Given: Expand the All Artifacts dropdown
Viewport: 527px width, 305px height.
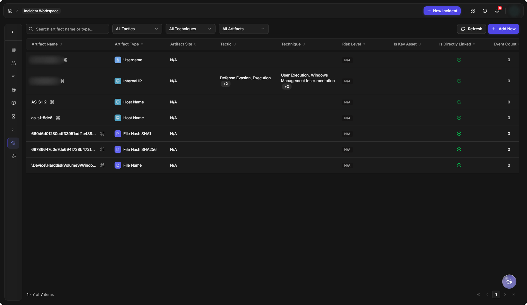Looking at the screenshot, I should [244, 29].
